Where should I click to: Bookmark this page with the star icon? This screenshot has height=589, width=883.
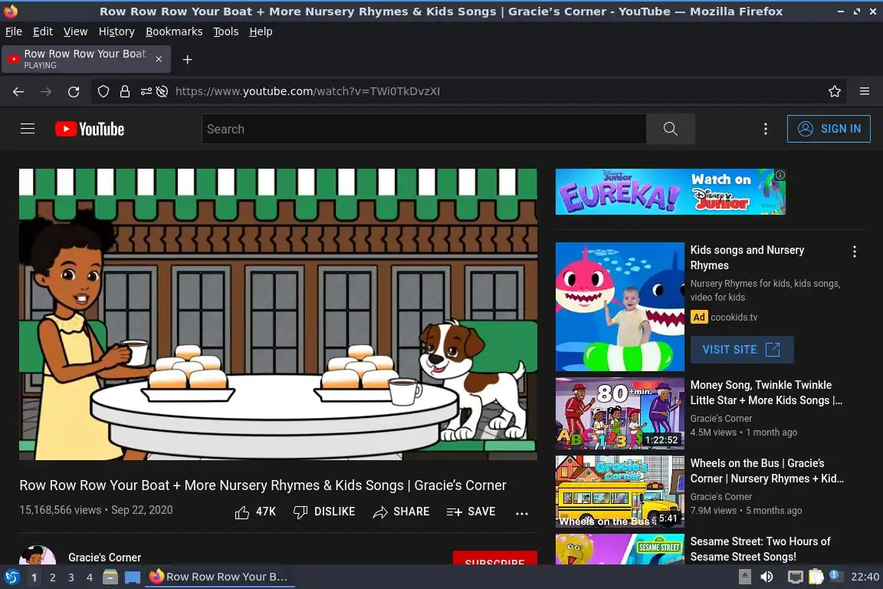[x=835, y=91]
